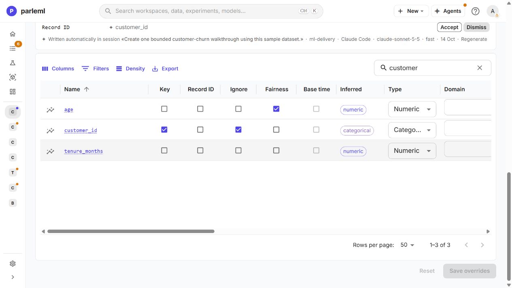The width and height of the screenshot is (512, 288).
Task: Open the customer_id column link
Action: tap(81, 130)
